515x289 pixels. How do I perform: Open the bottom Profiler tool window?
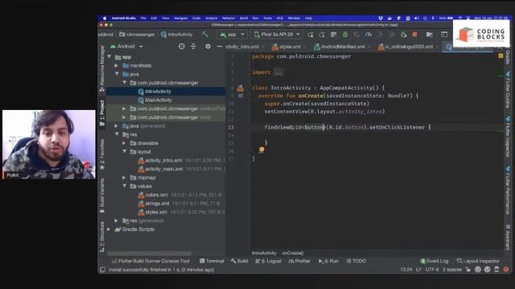click(299, 261)
